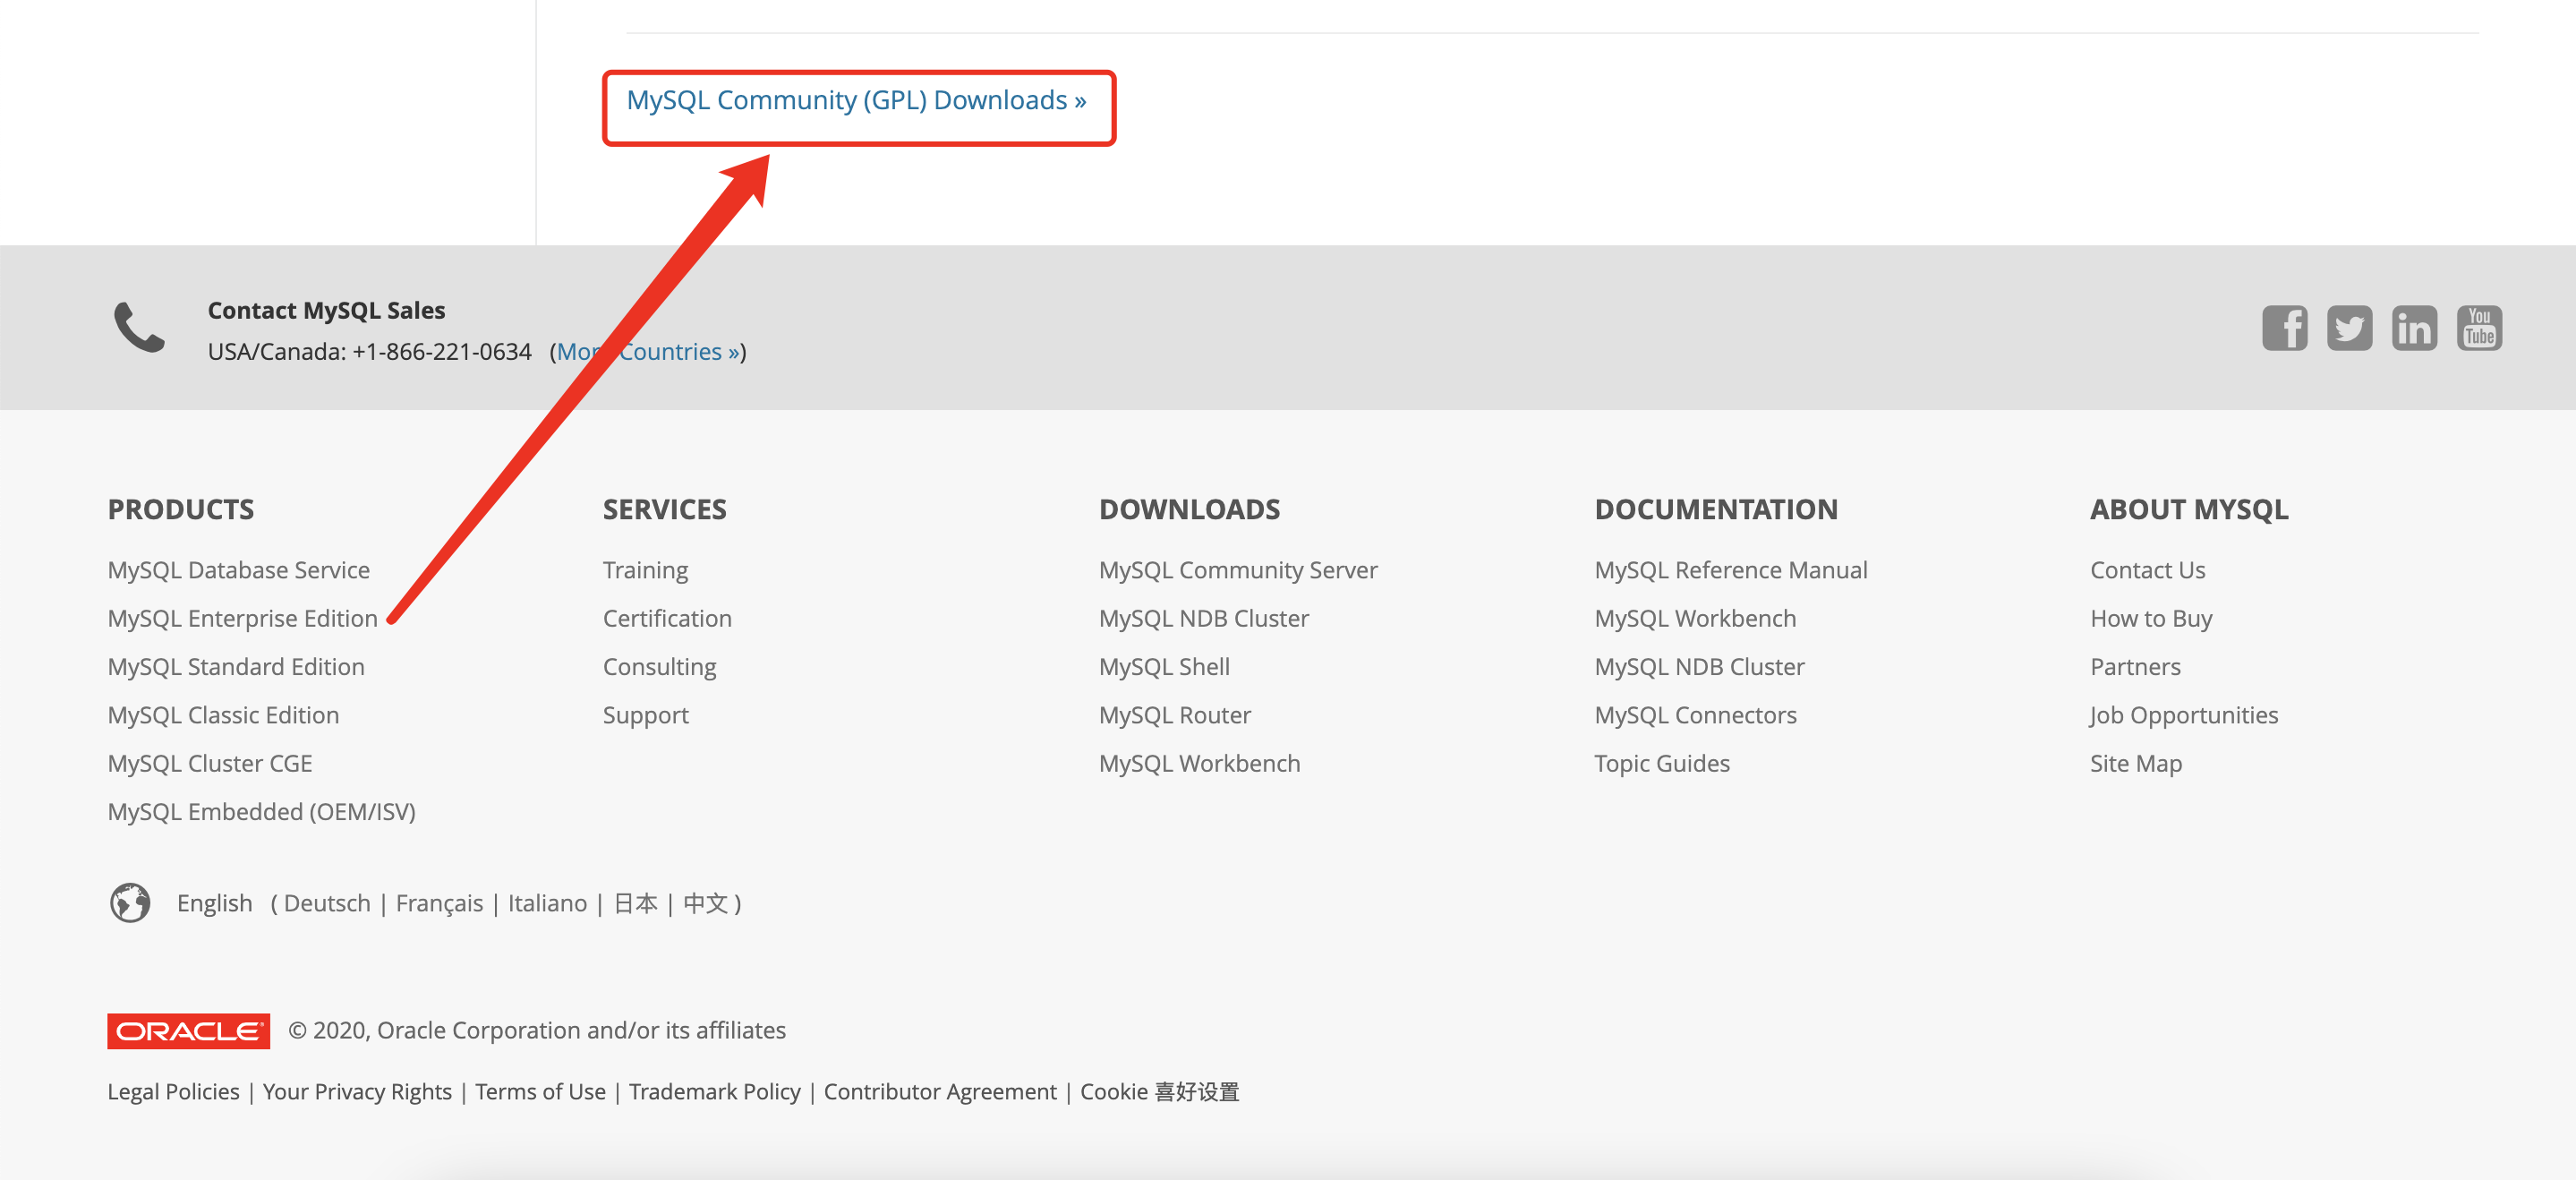
Task: Open MySQL Router download link
Action: click(1175, 715)
